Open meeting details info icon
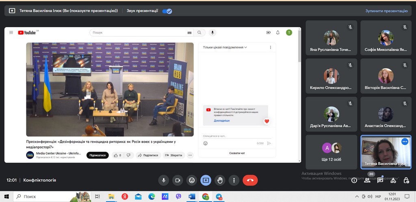Image resolution: width=416 pixels, height=202 pixels. [354, 180]
